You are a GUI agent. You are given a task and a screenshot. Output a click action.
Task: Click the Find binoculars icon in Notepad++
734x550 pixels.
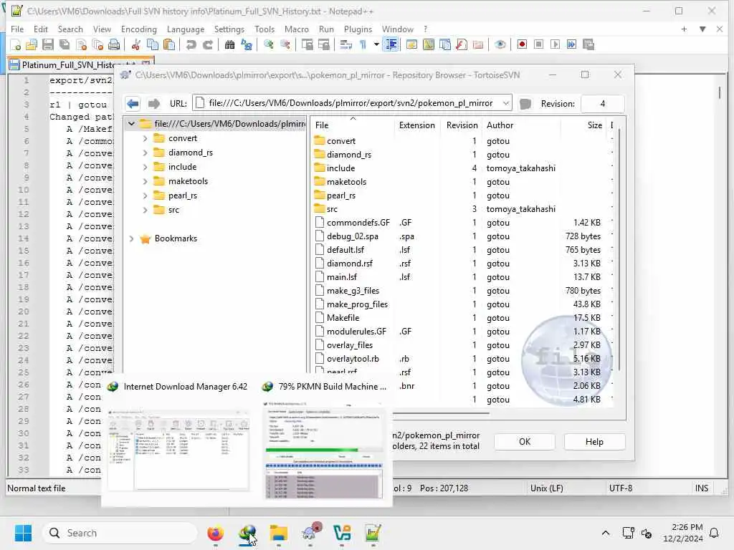(229, 44)
